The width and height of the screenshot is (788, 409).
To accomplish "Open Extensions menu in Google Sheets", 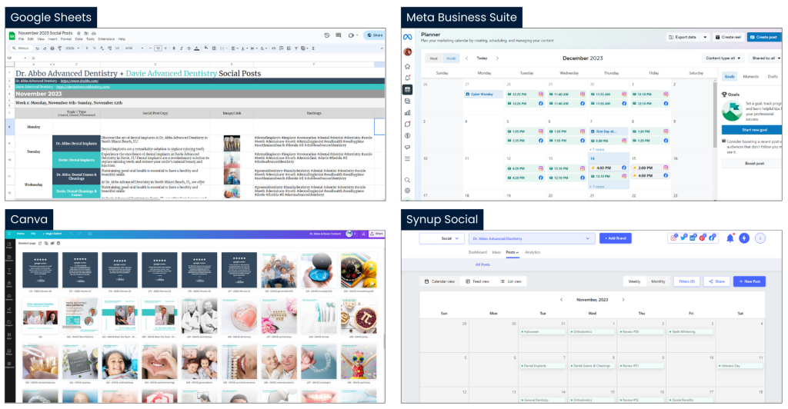I will pos(106,38).
